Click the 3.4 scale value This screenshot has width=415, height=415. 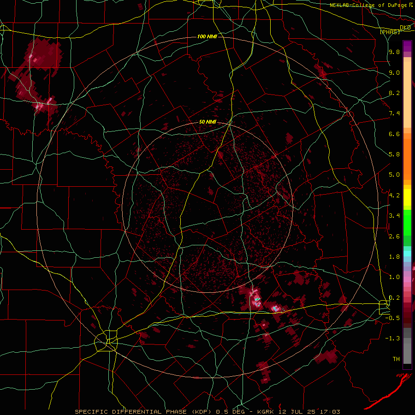394,216
